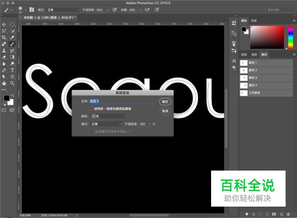Screen dimensions: 297x218
Task: Click the dialog opacity value field
Action: pyautogui.click(x=143, y=124)
